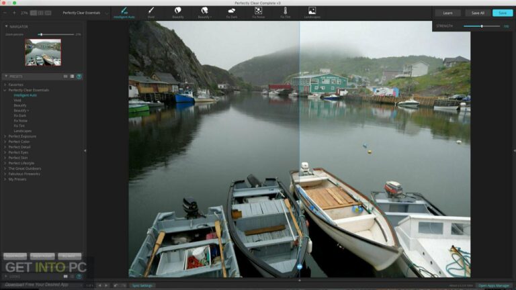Apply the Fix Tint thermometer icon
Screen dimensions: 516x290
[286, 13]
